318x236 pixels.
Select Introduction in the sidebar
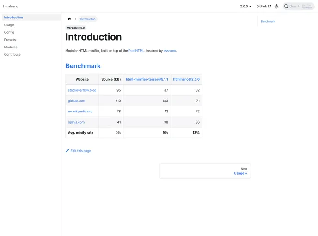31,18
